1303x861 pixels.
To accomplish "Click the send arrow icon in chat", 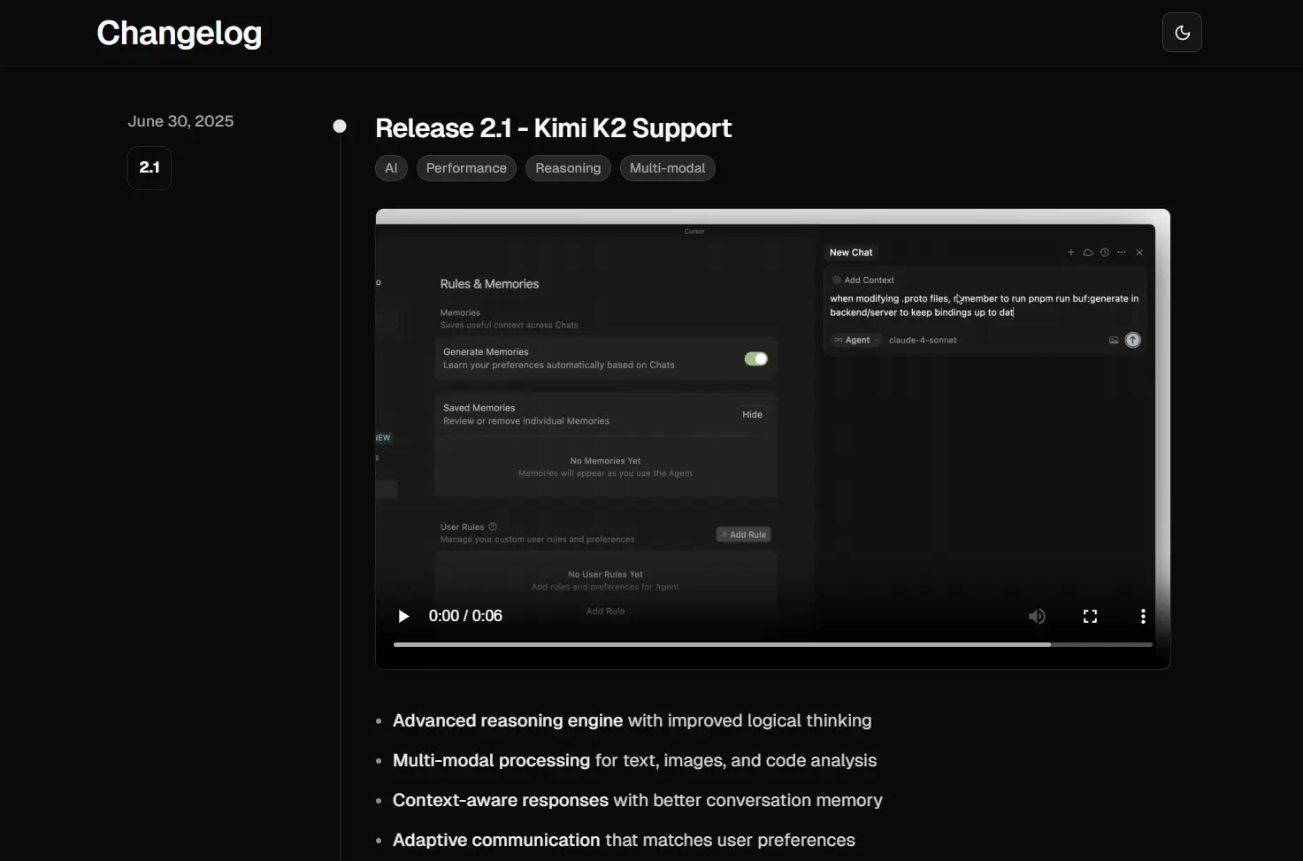I will 1132,340.
